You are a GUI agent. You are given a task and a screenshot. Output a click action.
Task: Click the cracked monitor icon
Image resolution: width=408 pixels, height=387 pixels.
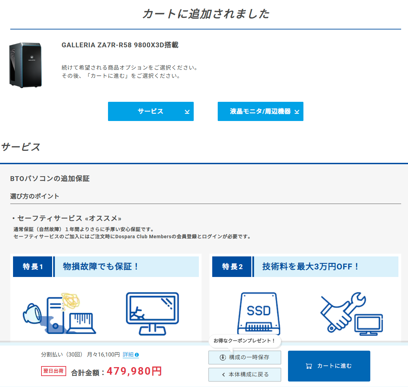153,314
